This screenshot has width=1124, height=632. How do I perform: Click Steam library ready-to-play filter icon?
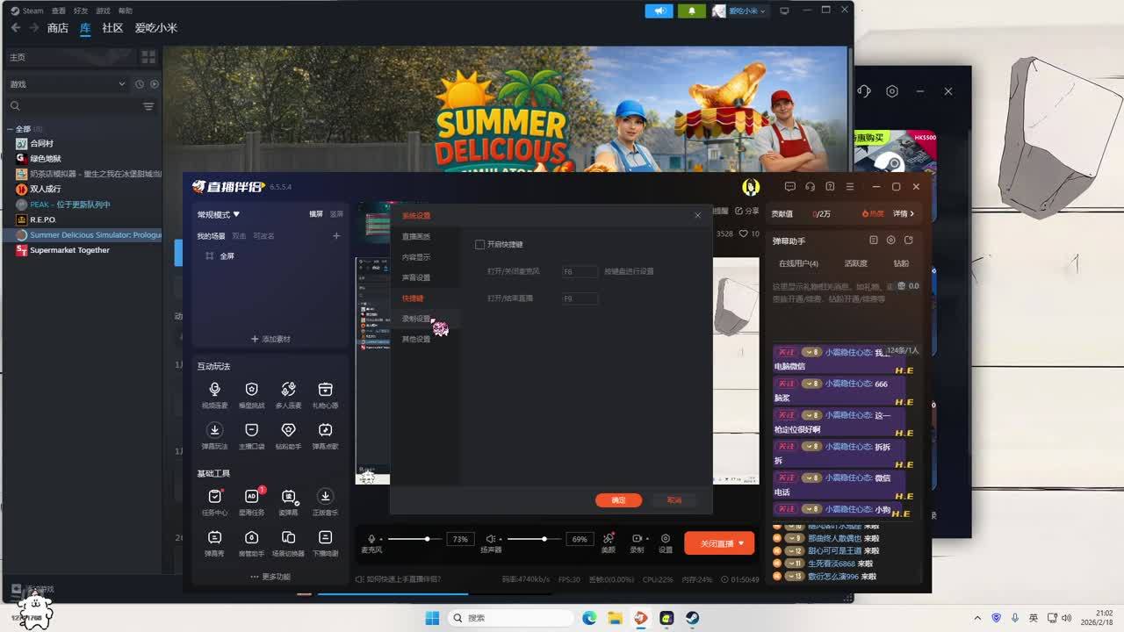pyautogui.click(x=155, y=84)
